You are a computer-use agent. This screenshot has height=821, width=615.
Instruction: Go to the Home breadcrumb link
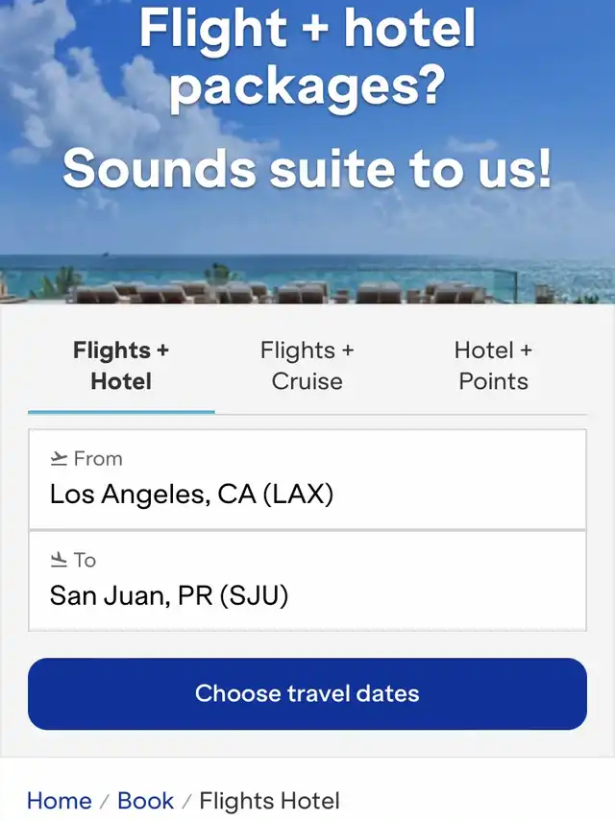[60, 801]
